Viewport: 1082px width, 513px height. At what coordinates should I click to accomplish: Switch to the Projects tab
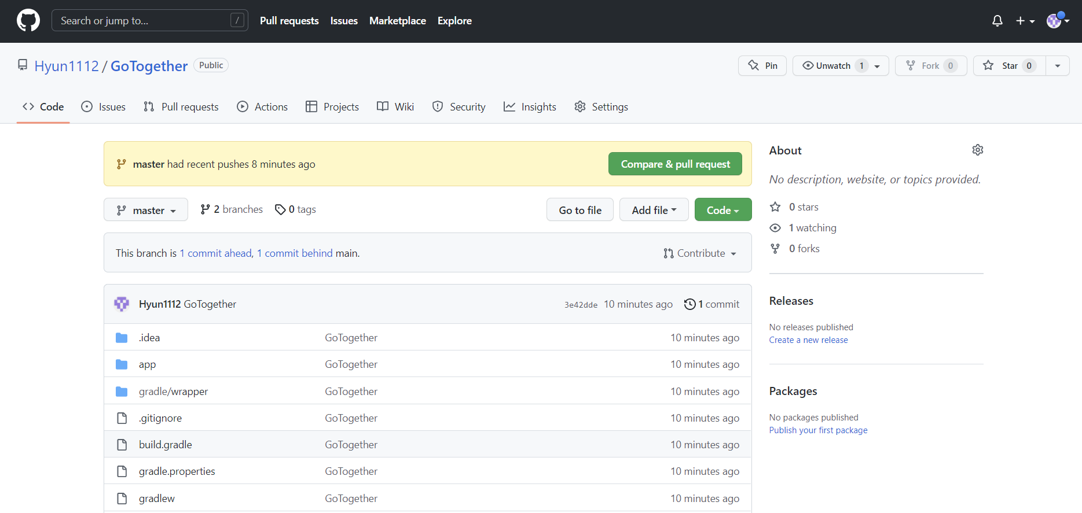coord(332,107)
